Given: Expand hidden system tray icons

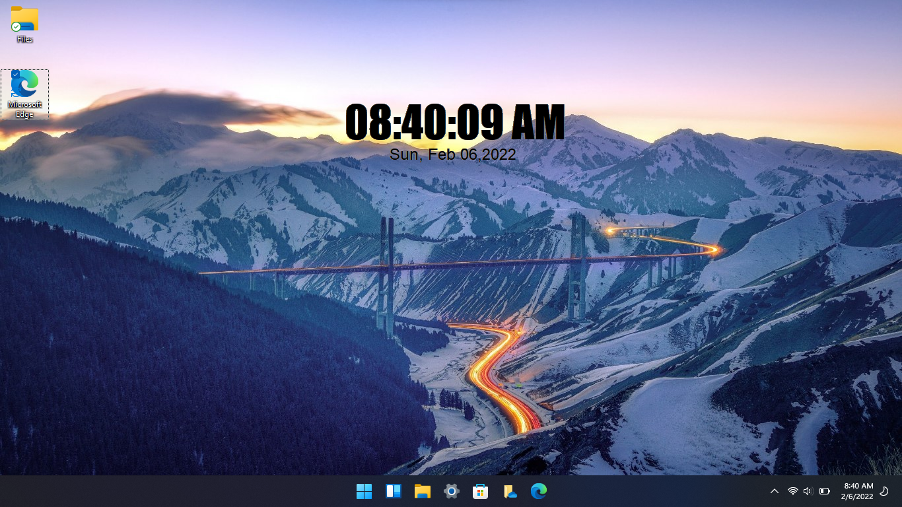Looking at the screenshot, I should [774, 491].
